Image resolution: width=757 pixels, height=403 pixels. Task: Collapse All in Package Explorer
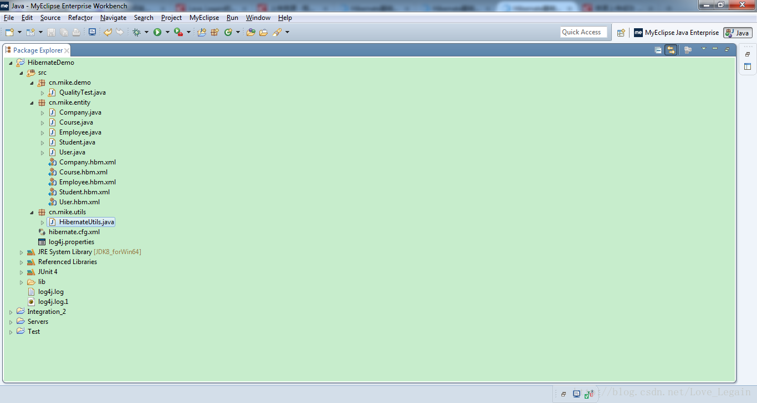pos(658,50)
